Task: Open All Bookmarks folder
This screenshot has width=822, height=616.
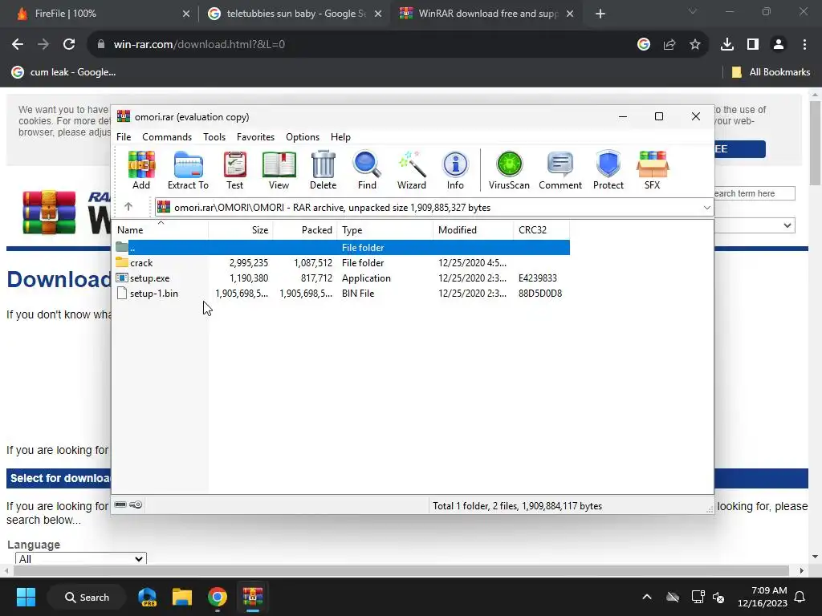Action: [x=771, y=72]
